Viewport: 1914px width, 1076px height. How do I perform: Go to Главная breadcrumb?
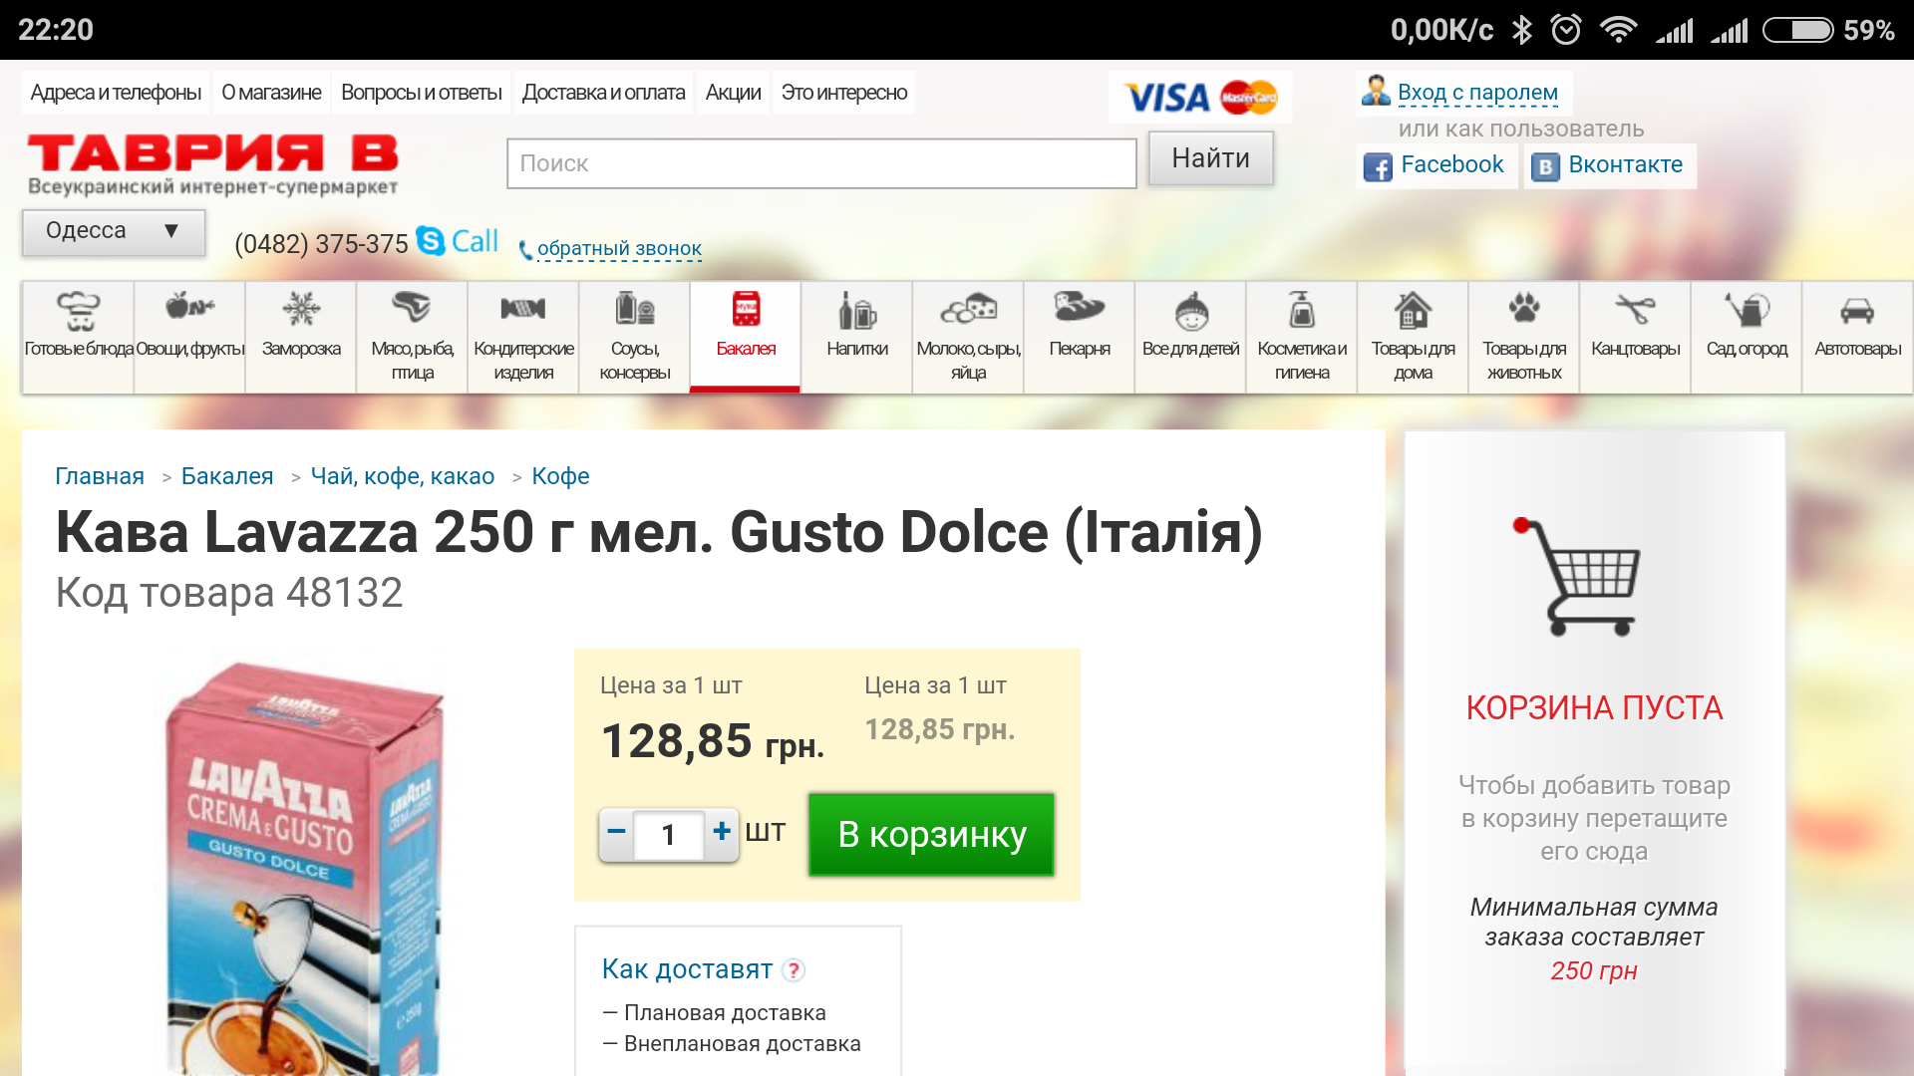100,476
